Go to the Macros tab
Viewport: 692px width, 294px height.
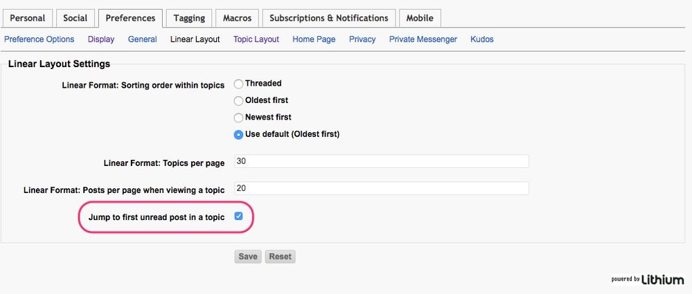tap(237, 18)
